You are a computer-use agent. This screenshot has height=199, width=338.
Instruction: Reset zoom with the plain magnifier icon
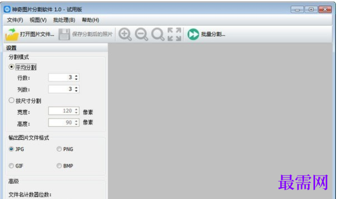pos(158,34)
